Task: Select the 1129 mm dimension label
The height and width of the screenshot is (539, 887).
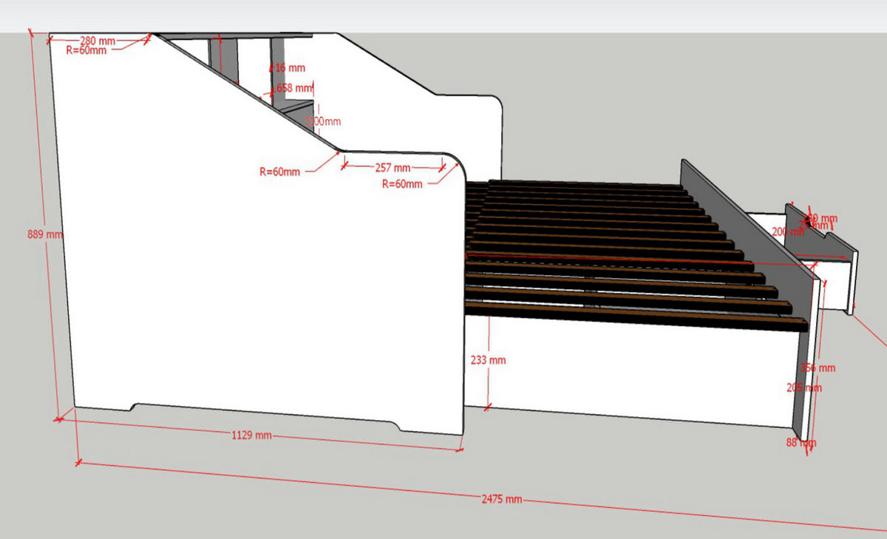Action: click(x=251, y=435)
